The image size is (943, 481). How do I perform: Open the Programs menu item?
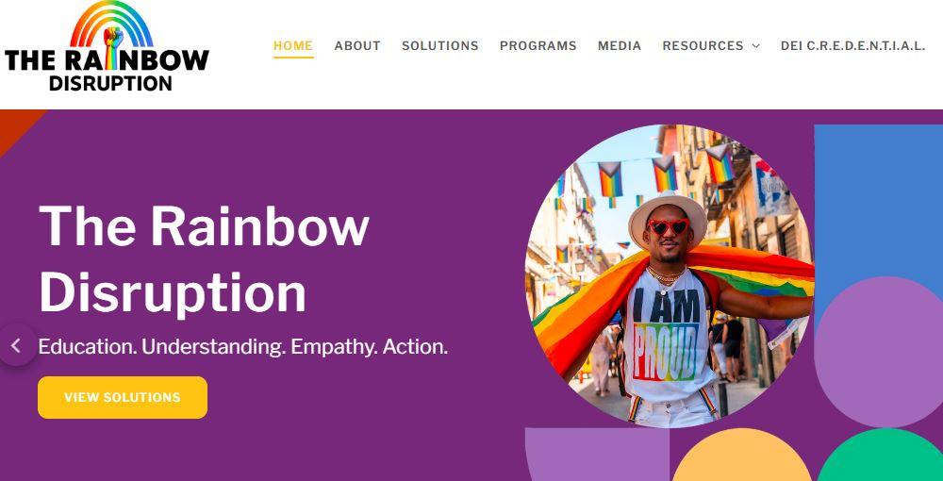pos(538,45)
